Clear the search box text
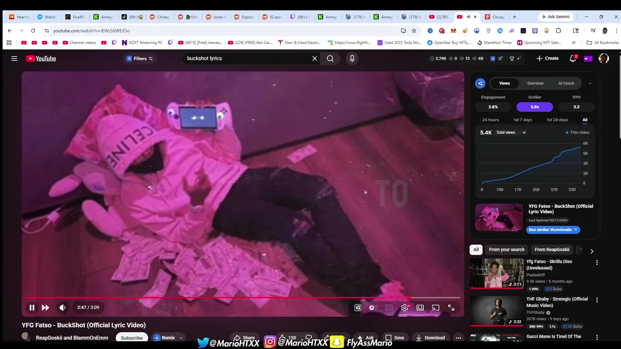This screenshot has height=349, width=621. coord(314,59)
